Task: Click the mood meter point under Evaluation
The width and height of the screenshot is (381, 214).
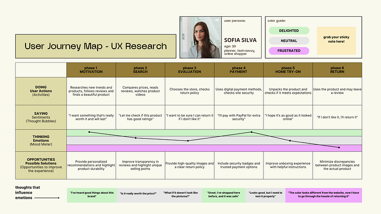Action: pos(188,141)
